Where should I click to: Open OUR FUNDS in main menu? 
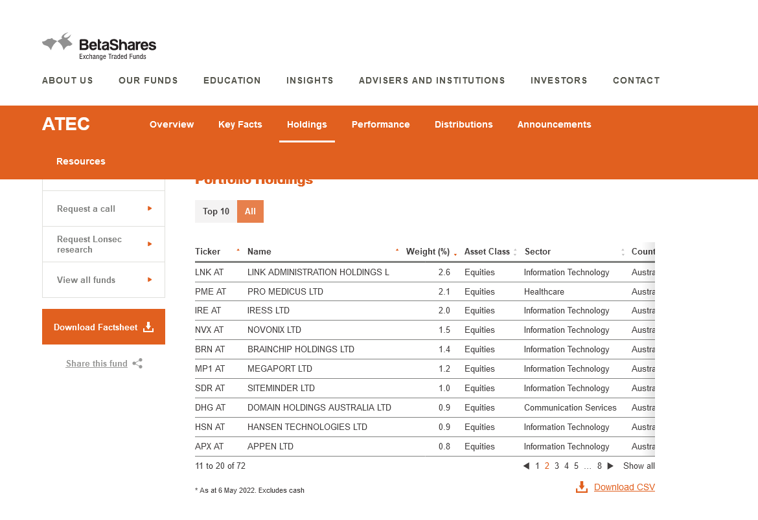[148, 80]
